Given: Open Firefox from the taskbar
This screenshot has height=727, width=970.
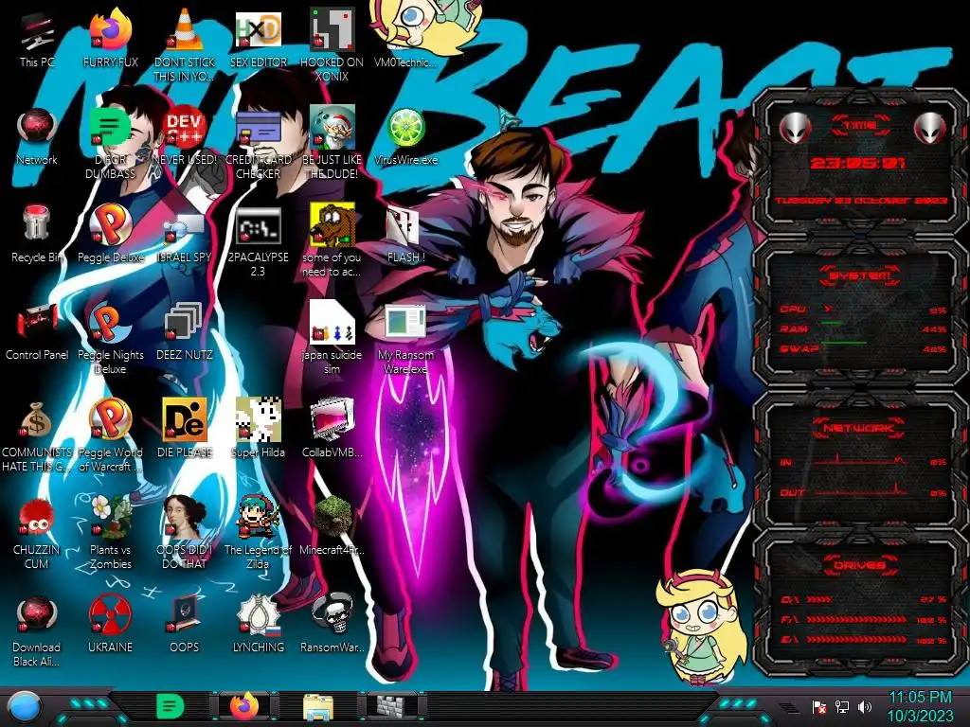Looking at the screenshot, I should point(244,705).
